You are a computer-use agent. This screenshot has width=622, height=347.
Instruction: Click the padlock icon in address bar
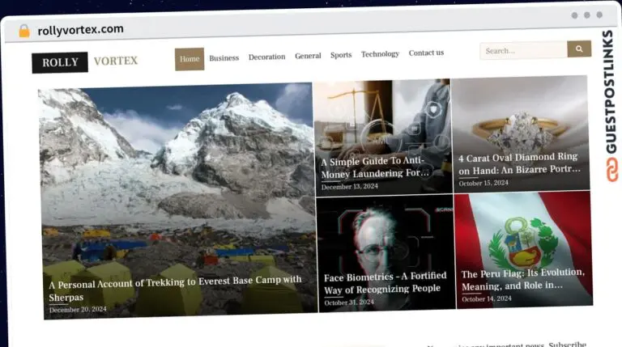[24, 31]
